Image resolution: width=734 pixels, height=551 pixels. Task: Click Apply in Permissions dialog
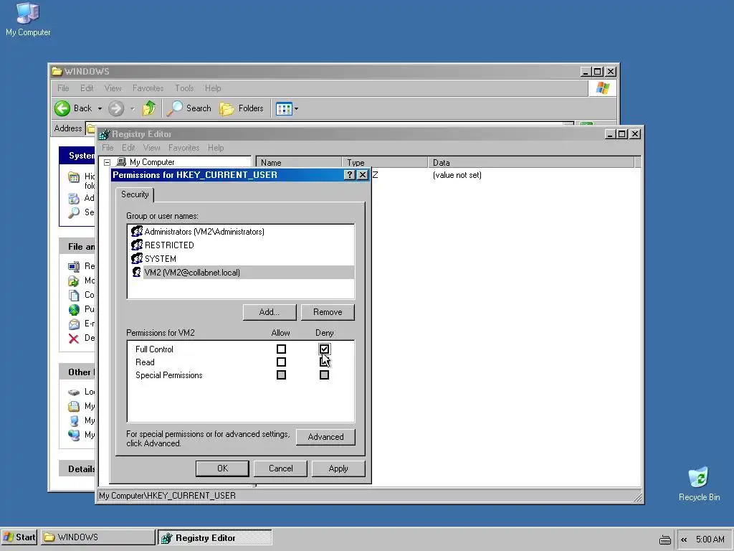click(x=338, y=468)
